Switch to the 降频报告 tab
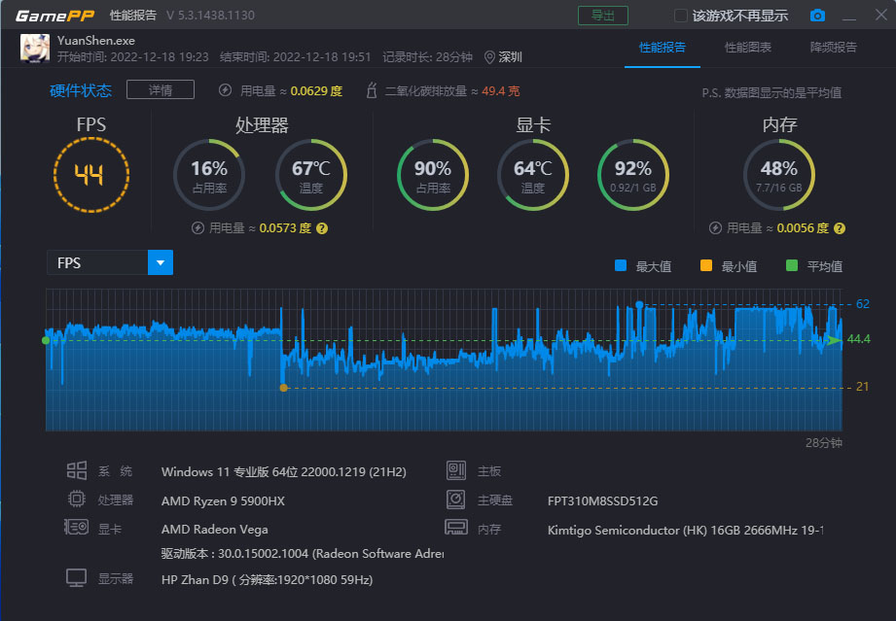Image resolution: width=896 pixels, height=621 pixels. 833,47
